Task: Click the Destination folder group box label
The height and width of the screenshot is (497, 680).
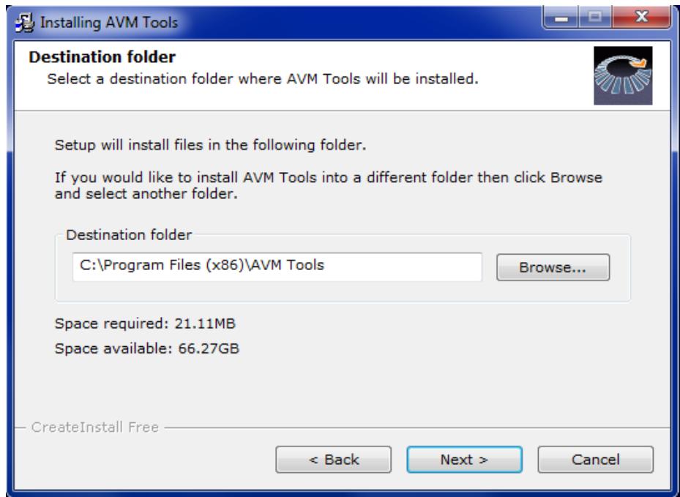Action: (x=129, y=235)
